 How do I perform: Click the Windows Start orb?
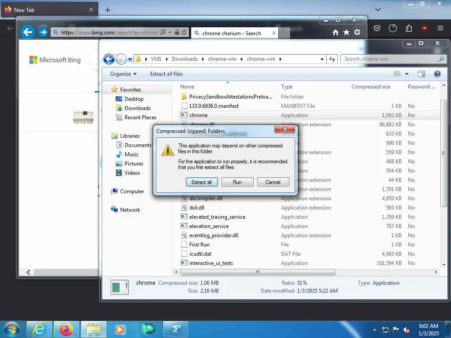pos(12,329)
